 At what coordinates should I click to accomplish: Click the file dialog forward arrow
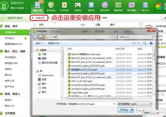40,37
